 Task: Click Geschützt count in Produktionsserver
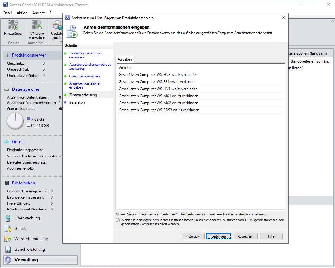pyautogui.click(x=43, y=63)
